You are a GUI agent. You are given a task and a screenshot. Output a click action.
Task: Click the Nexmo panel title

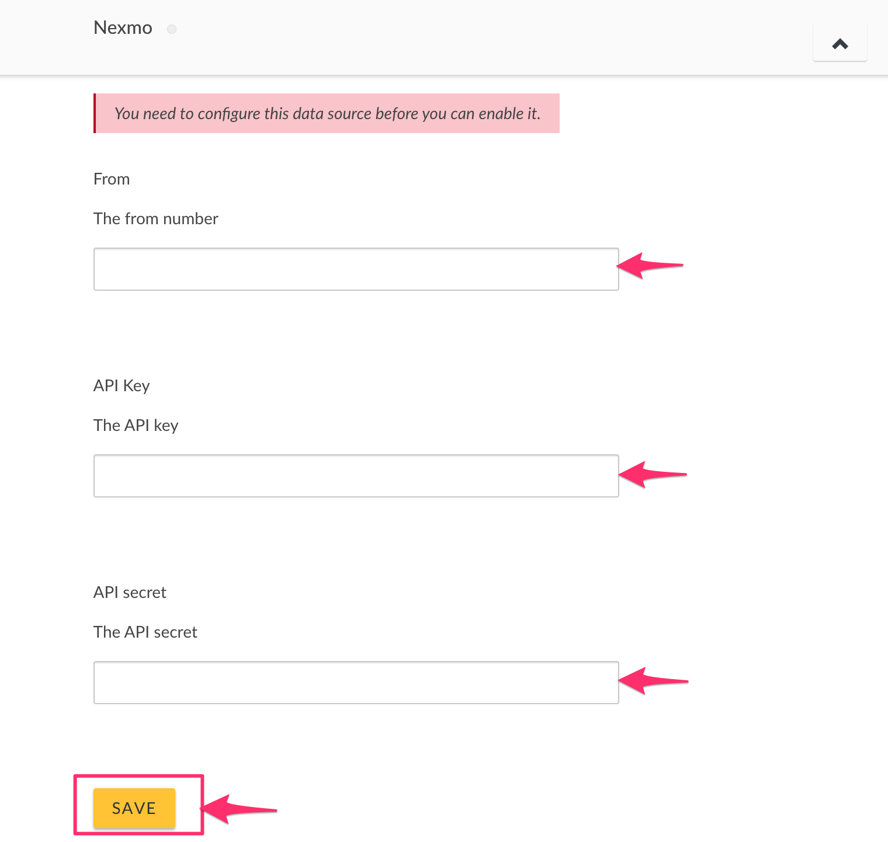pyautogui.click(x=123, y=28)
